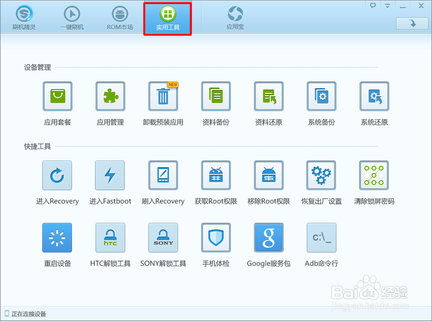Viewport: 432px width, 321px height.
Task: Click the 正在连接设备 status text
Action: [29, 314]
